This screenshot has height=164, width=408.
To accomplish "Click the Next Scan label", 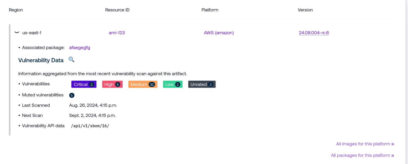I will [x=32, y=115].
